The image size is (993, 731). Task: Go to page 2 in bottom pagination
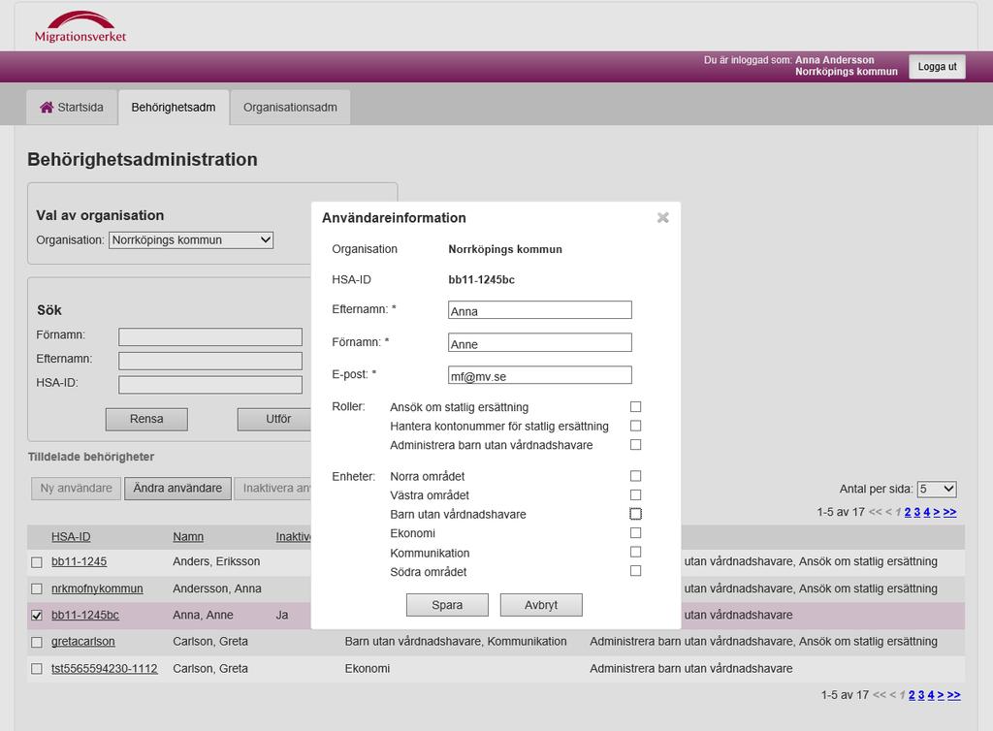pyautogui.click(x=912, y=695)
